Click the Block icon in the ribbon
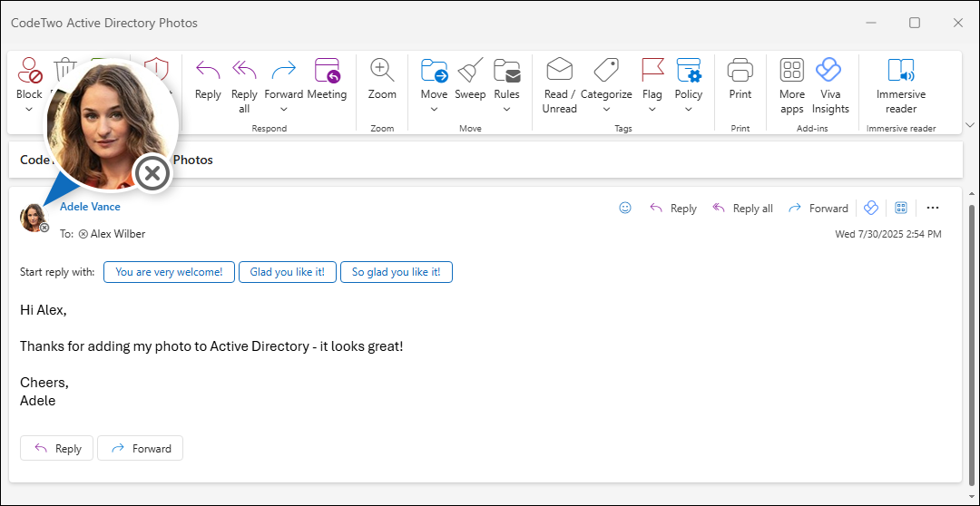 [29, 70]
